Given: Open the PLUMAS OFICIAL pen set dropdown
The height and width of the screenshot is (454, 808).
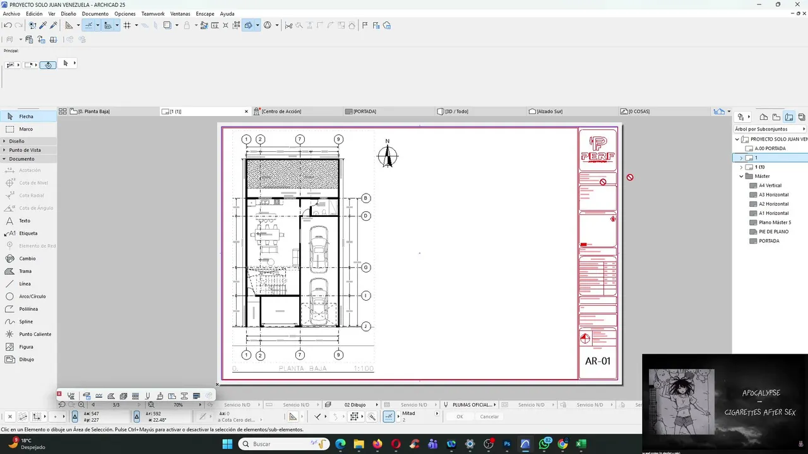Looking at the screenshot, I should (x=495, y=405).
